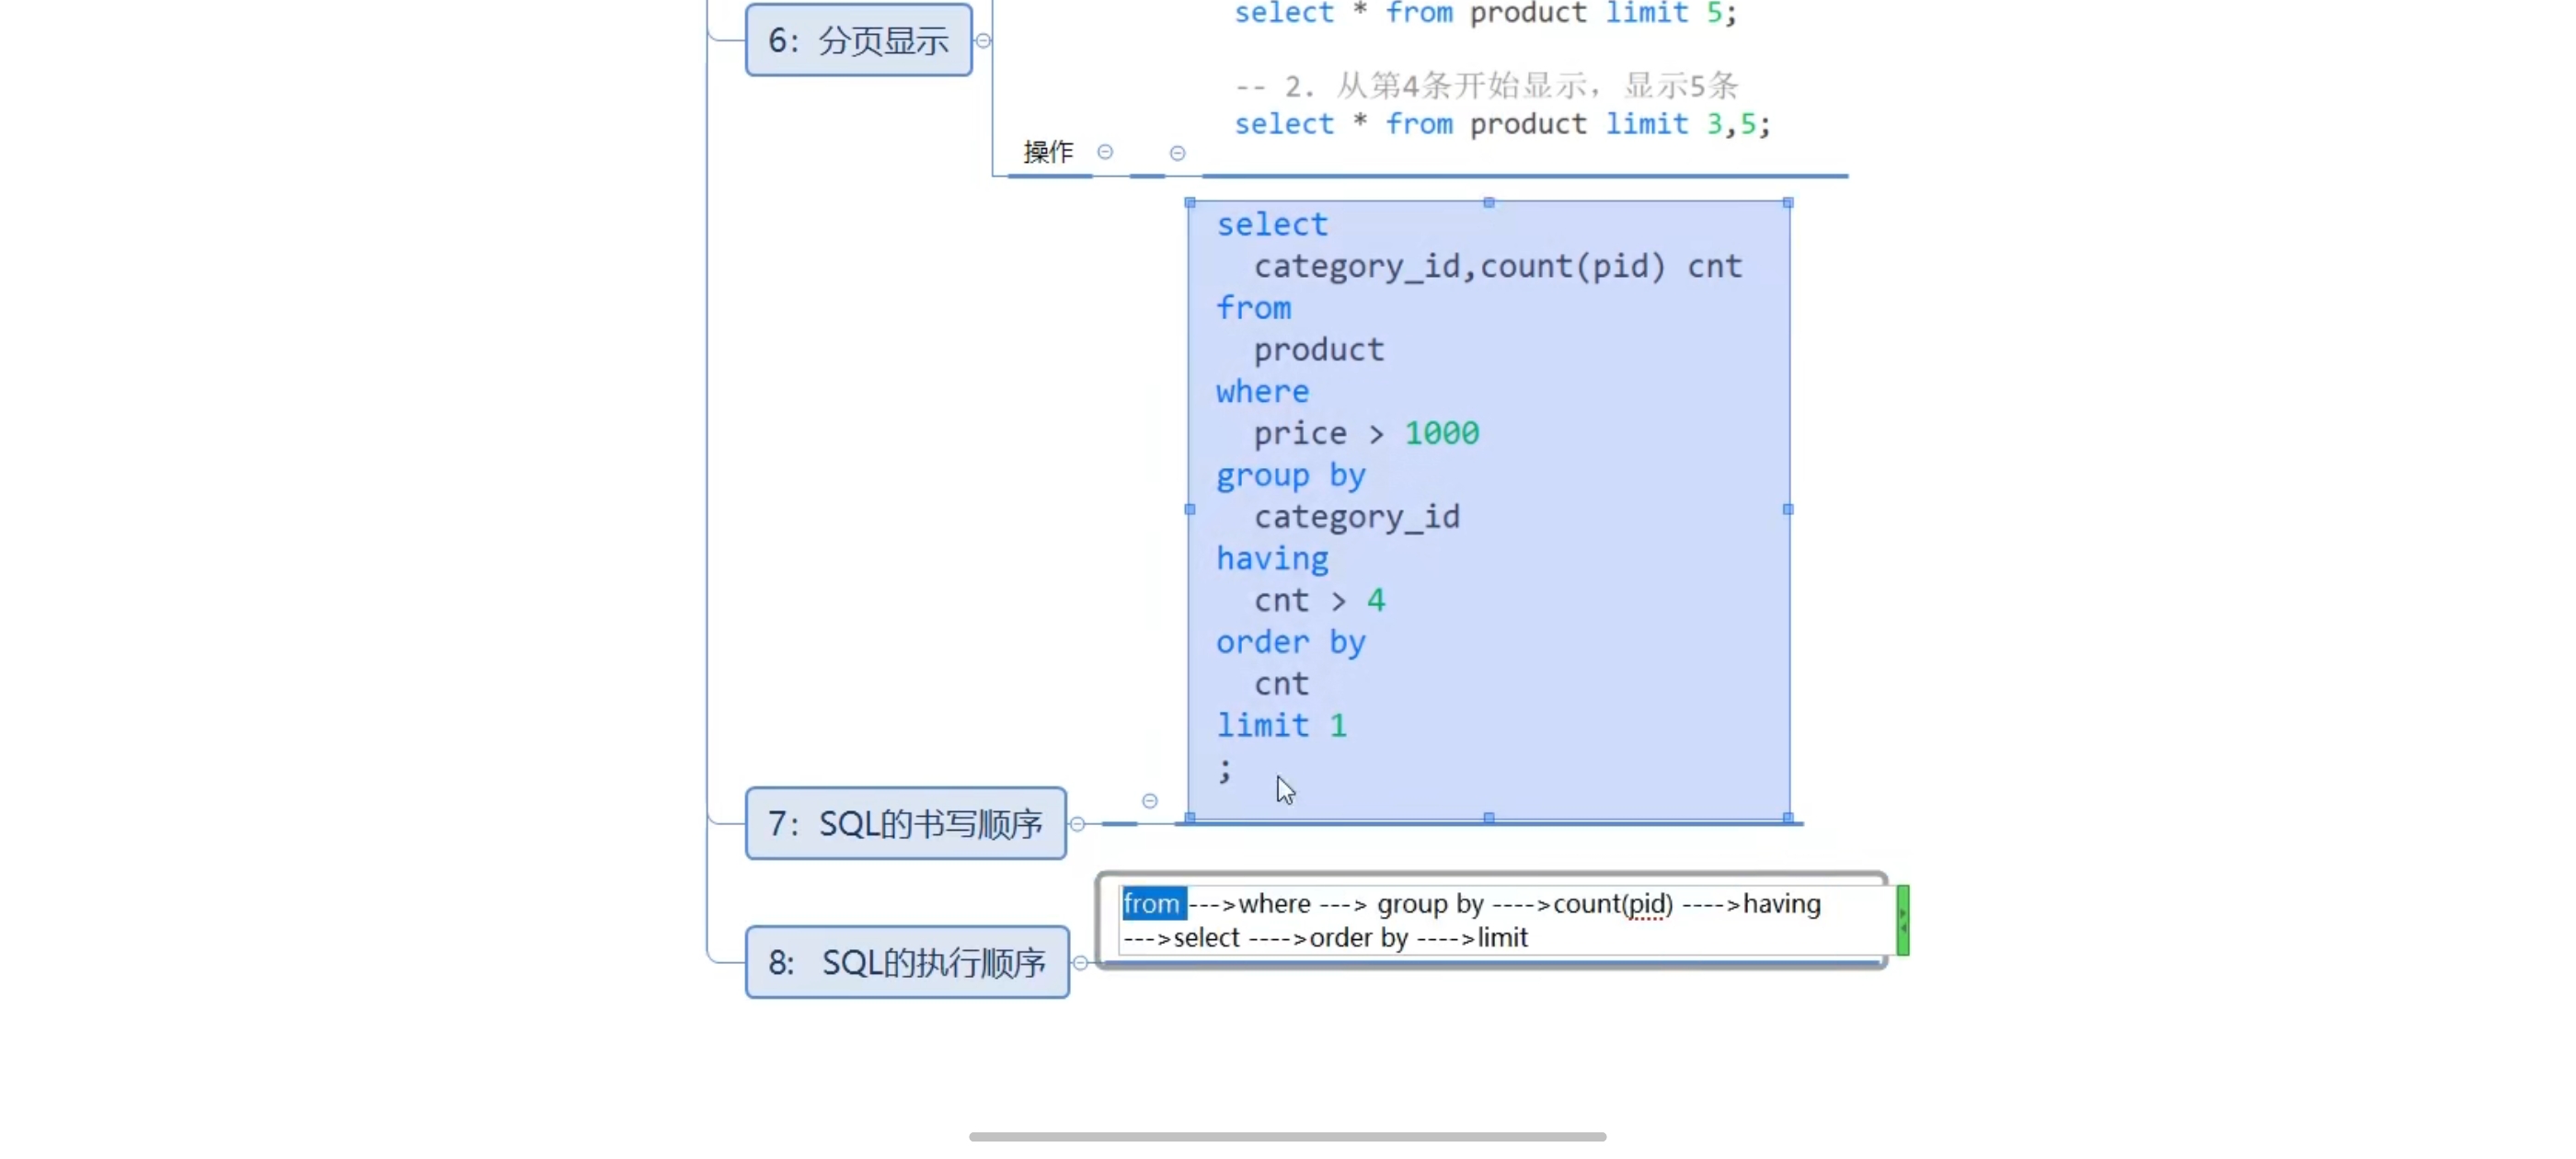Click top-center resize handle of SQL image
The height and width of the screenshot is (1159, 2576).
1489,203
